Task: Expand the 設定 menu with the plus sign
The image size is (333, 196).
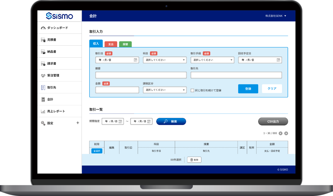Action: tap(78, 123)
